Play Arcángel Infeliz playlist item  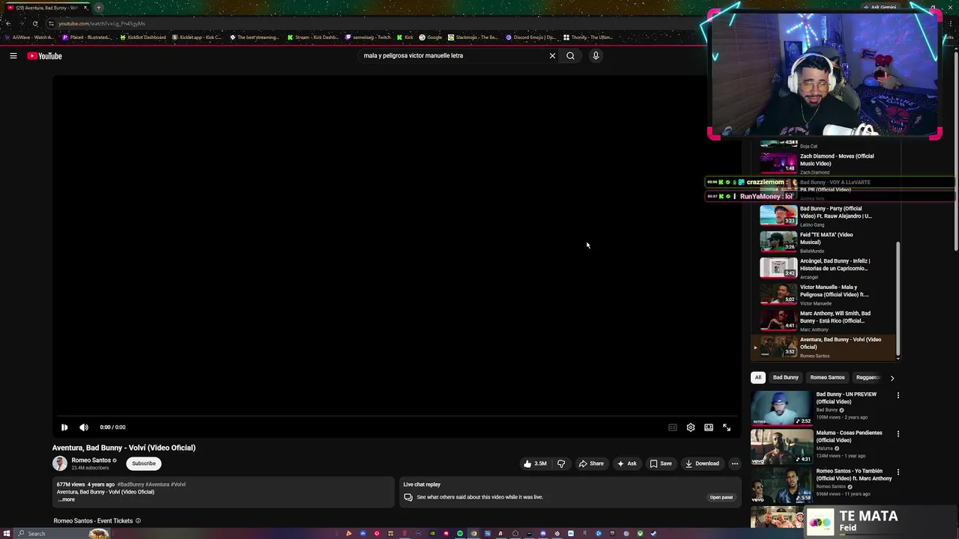823,268
